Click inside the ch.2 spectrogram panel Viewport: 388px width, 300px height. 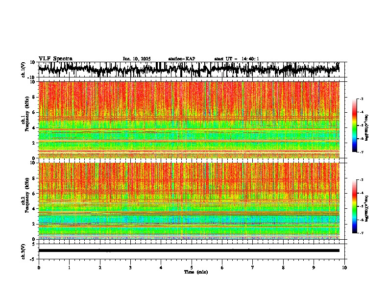pos(189,201)
